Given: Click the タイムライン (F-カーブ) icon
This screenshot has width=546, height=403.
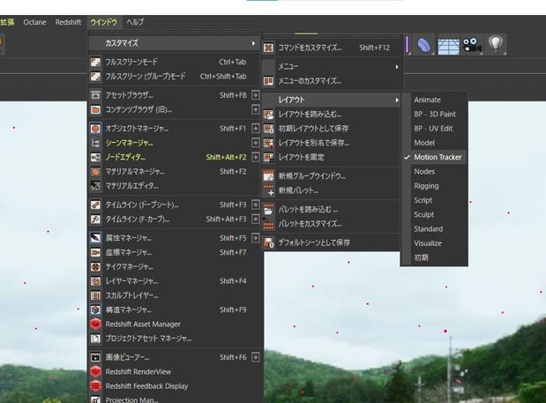Looking at the screenshot, I should 95,219.
